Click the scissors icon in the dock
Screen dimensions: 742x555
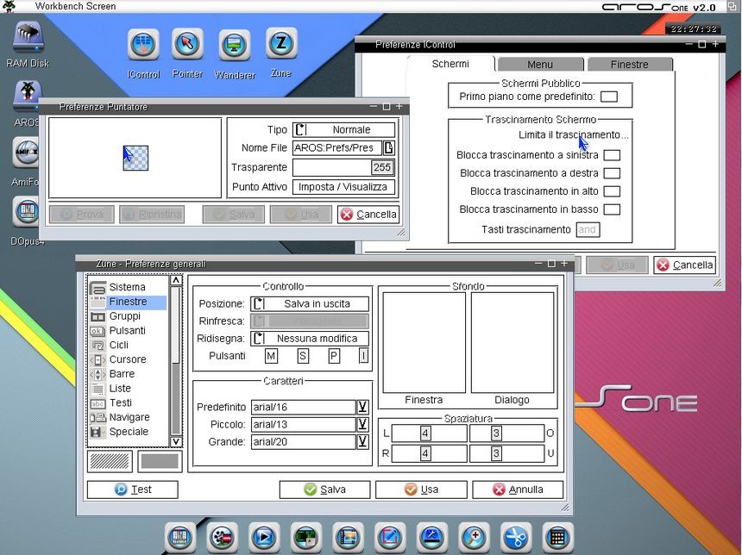pos(515,537)
